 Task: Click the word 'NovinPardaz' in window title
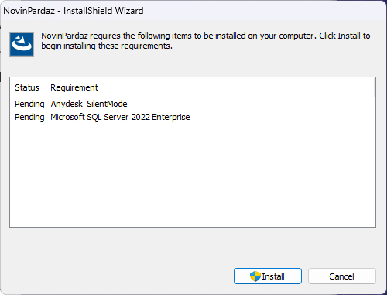coord(29,11)
